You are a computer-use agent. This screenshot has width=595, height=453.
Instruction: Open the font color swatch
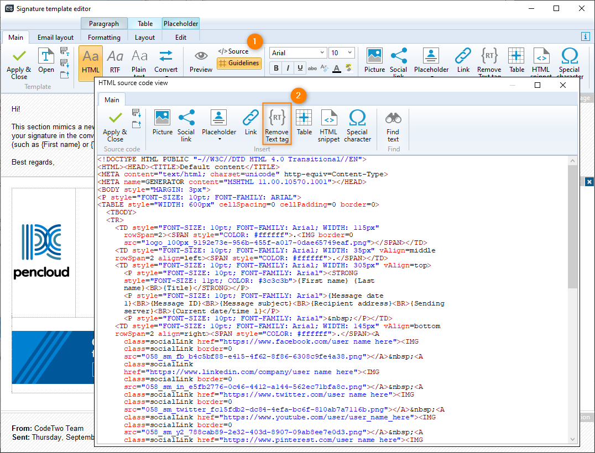coord(336,68)
